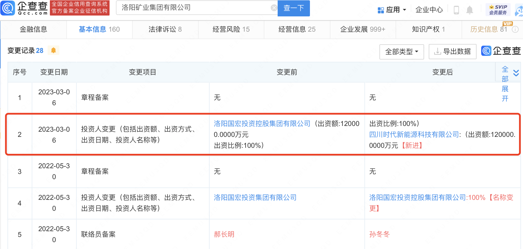Switch to the 金融信息 tab
523x249 pixels.
point(33,29)
